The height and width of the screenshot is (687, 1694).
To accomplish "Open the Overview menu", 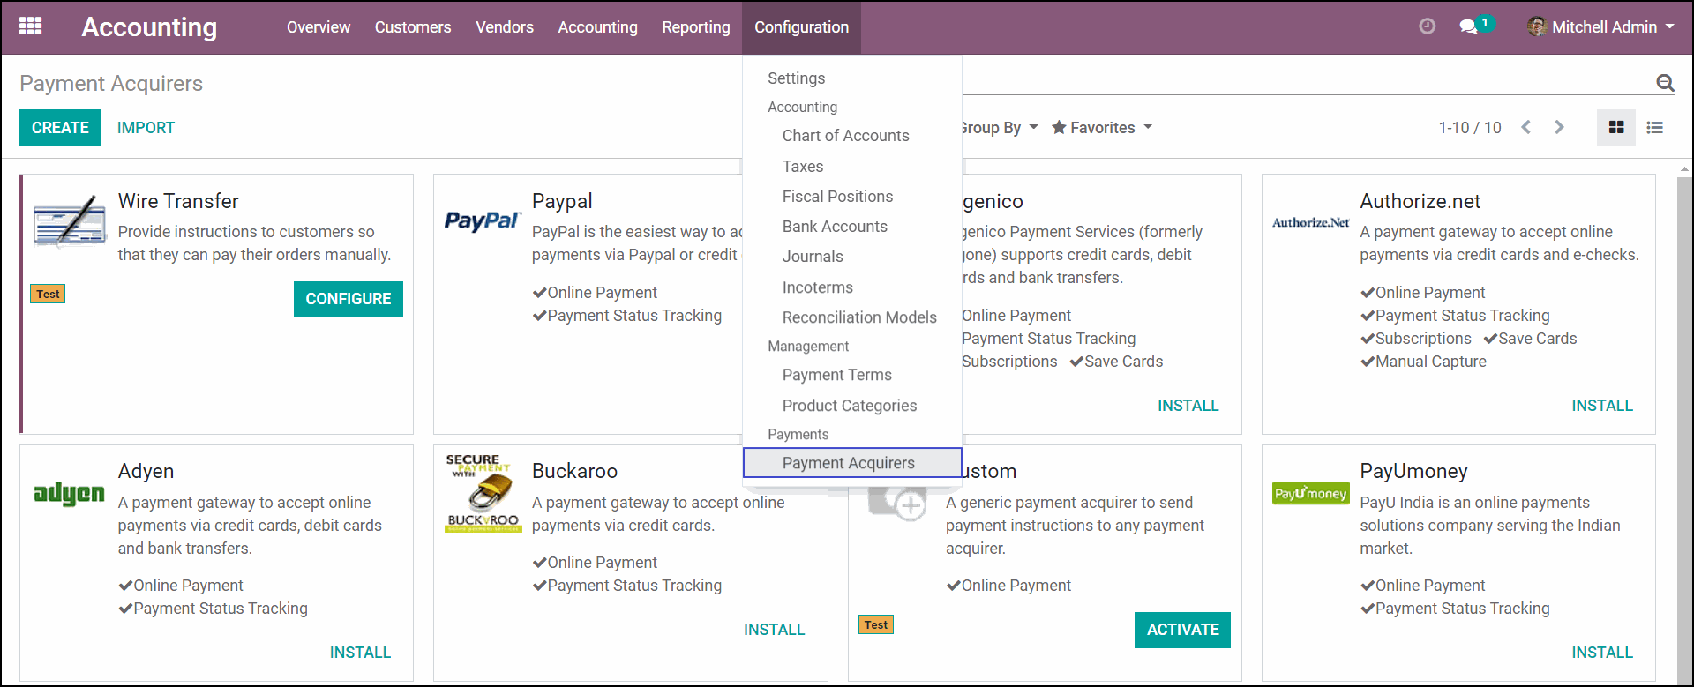I will 319,27.
